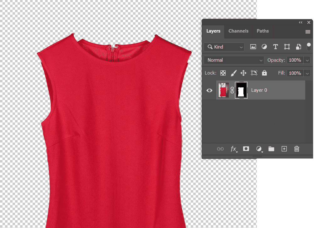
Task: Filter for type layers icon
Action: (x=275, y=47)
